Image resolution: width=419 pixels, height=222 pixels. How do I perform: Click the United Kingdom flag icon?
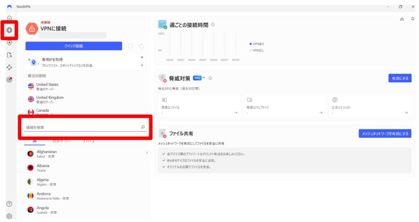(31, 99)
